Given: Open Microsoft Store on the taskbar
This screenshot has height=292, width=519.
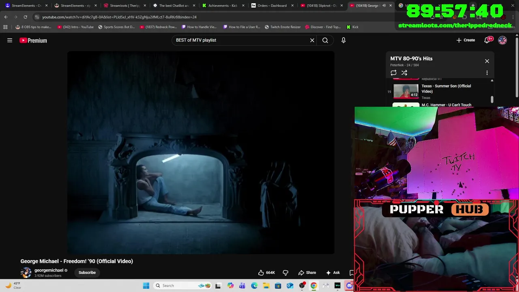Looking at the screenshot, I should tap(278, 286).
